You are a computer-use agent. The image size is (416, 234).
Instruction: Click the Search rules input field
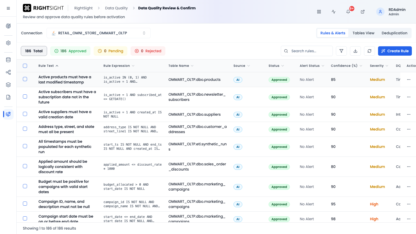tap(307, 51)
